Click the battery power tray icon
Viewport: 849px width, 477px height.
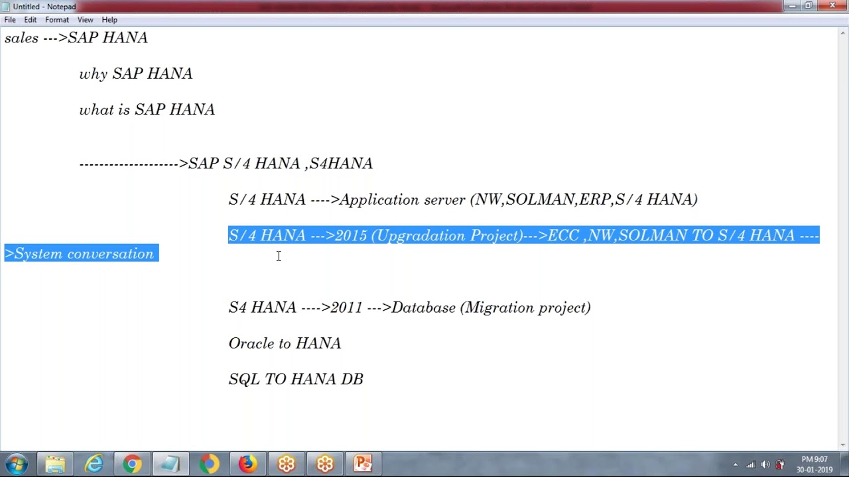click(x=780, y=464)
